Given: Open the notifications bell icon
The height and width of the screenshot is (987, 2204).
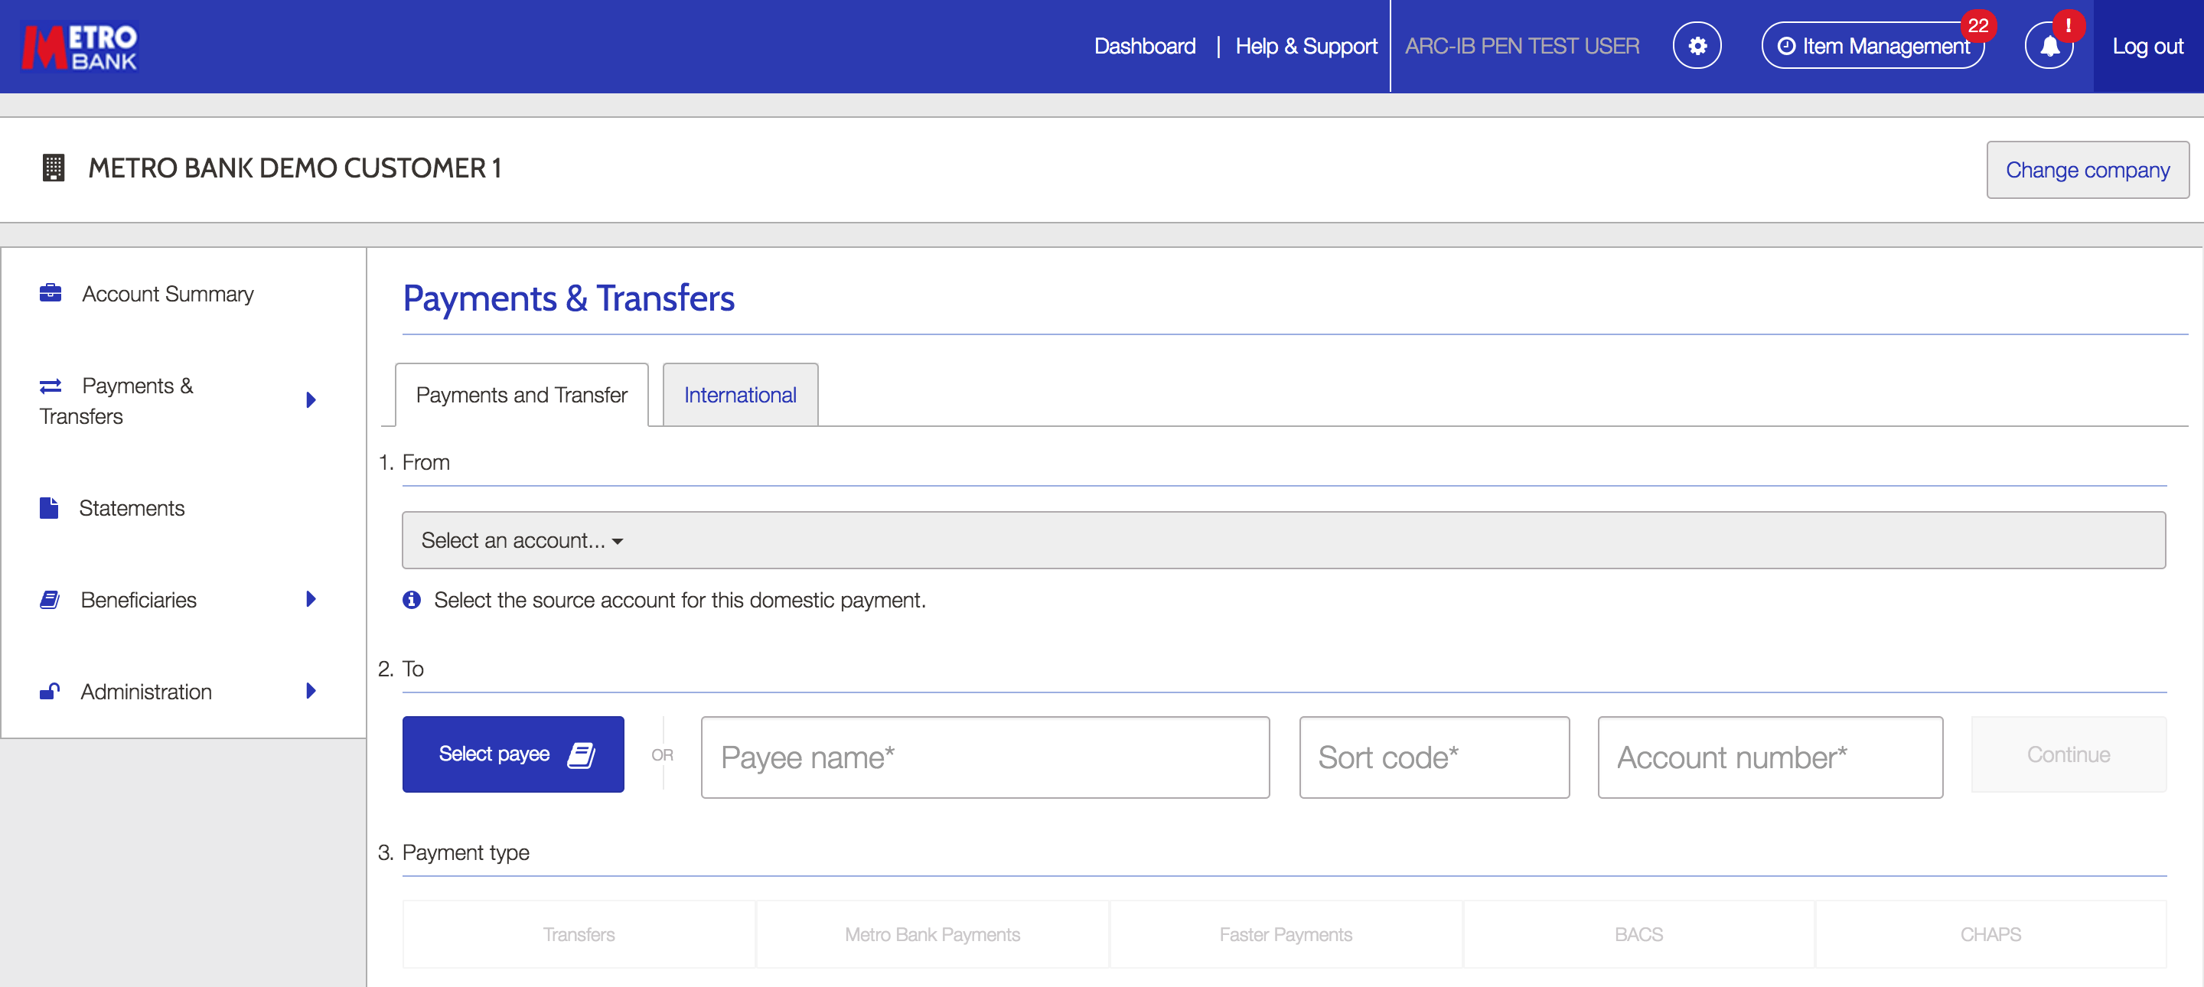Looking at the screenshot, I should [x=2049, y=46].
